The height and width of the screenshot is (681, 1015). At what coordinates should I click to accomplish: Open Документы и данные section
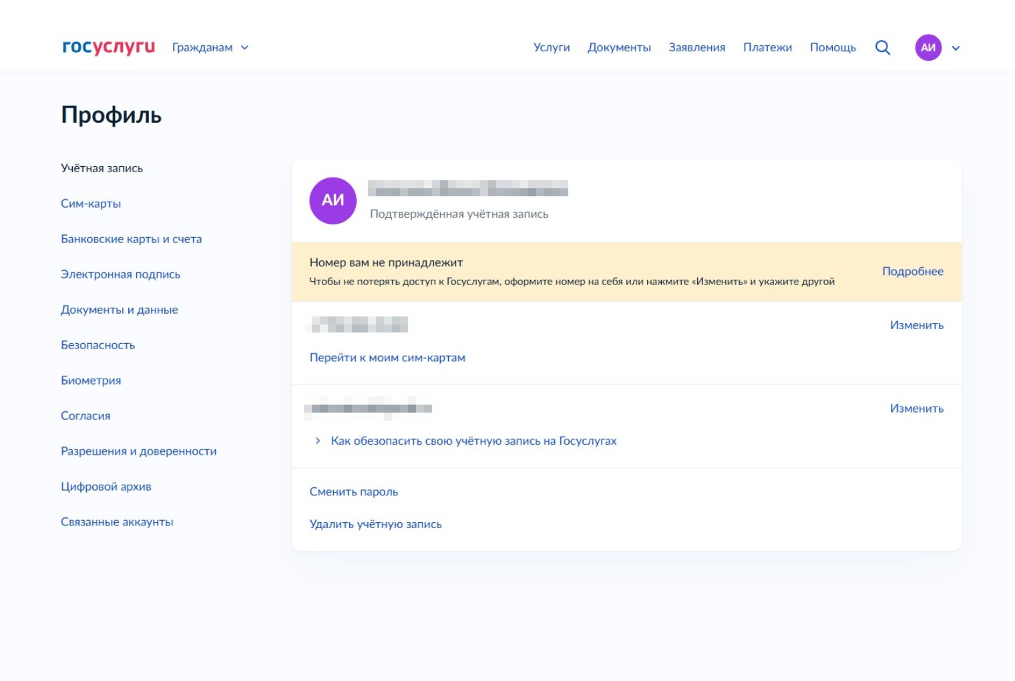(120, 310)
